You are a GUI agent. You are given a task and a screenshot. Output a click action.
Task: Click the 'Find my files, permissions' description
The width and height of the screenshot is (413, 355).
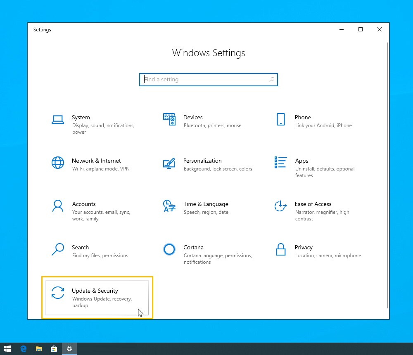[100, 255]
